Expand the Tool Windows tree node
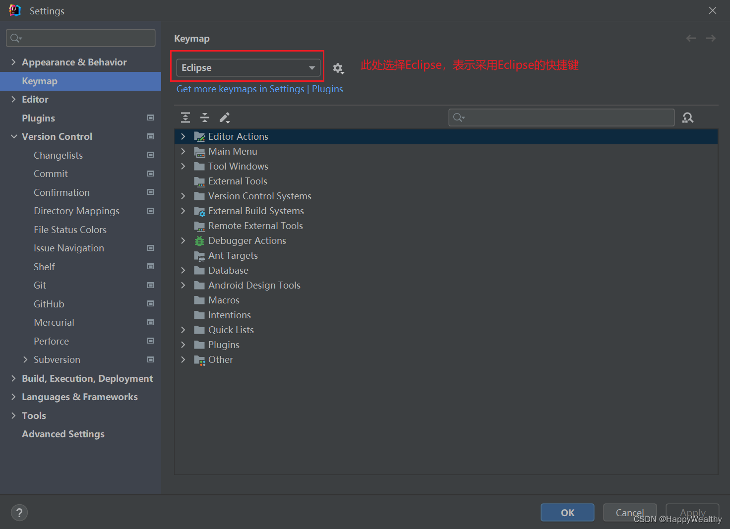The image size is (730, 529). 183,166
